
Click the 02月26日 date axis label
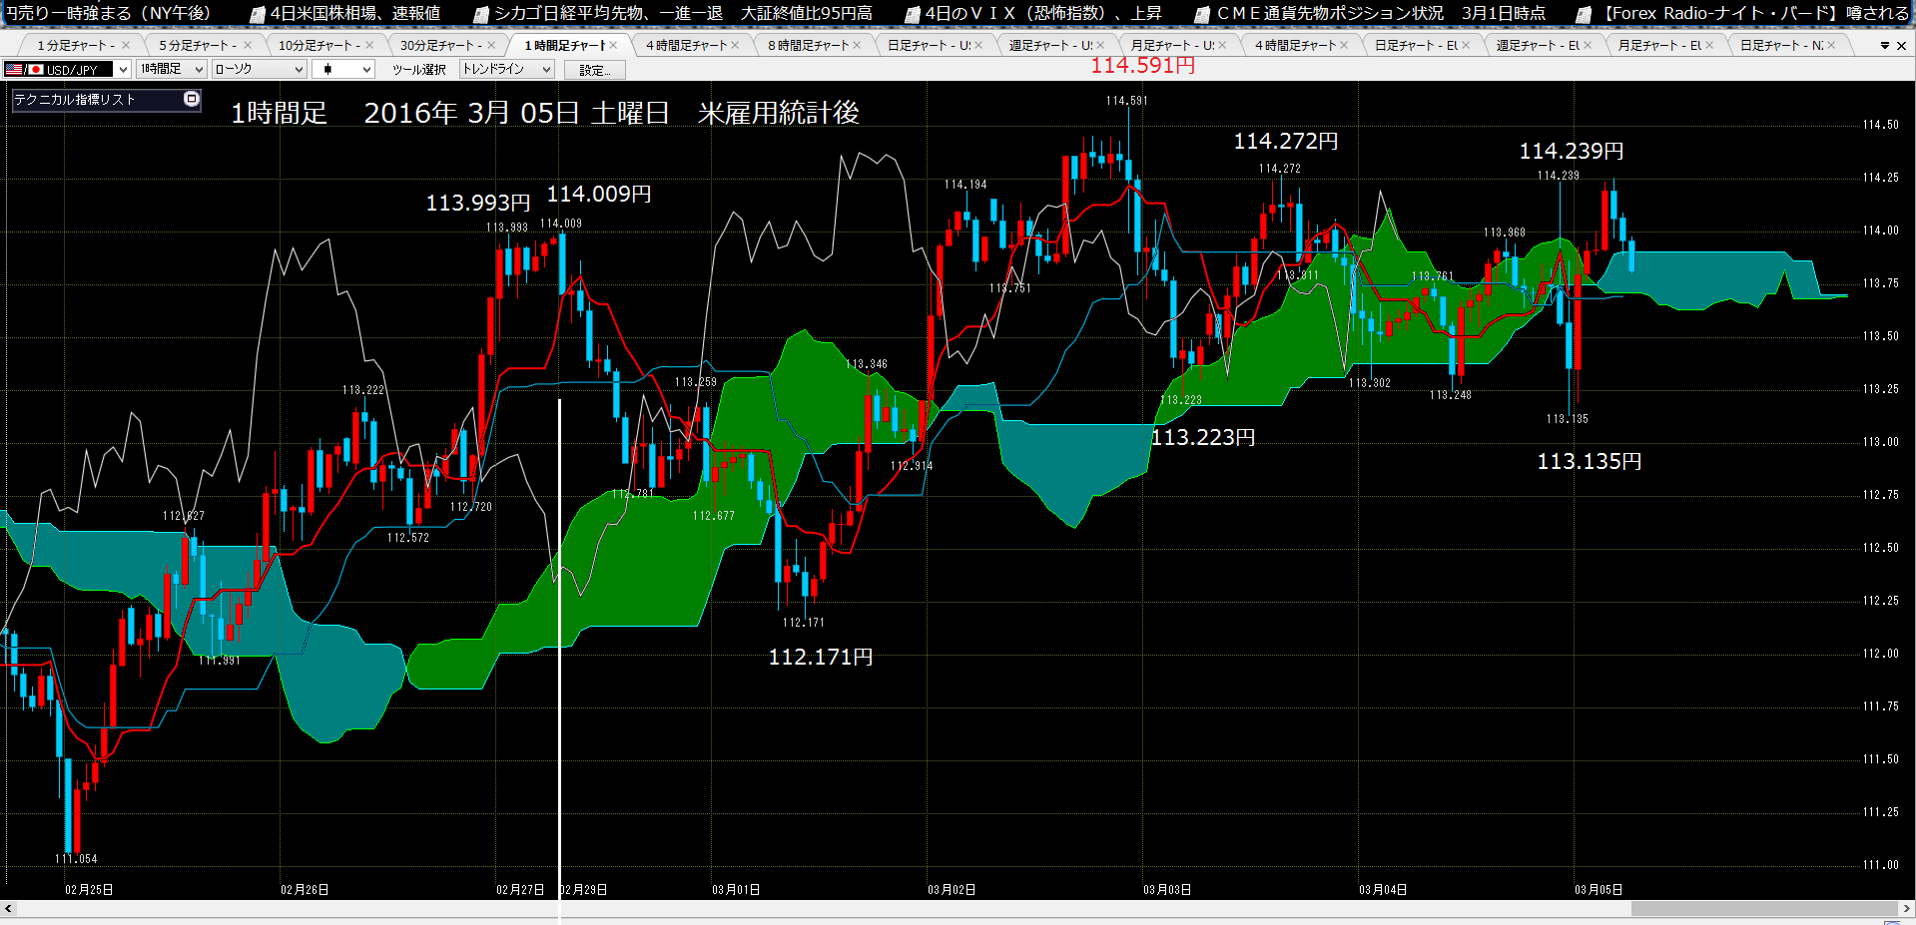pyautogui.click(x=305, y=890)
